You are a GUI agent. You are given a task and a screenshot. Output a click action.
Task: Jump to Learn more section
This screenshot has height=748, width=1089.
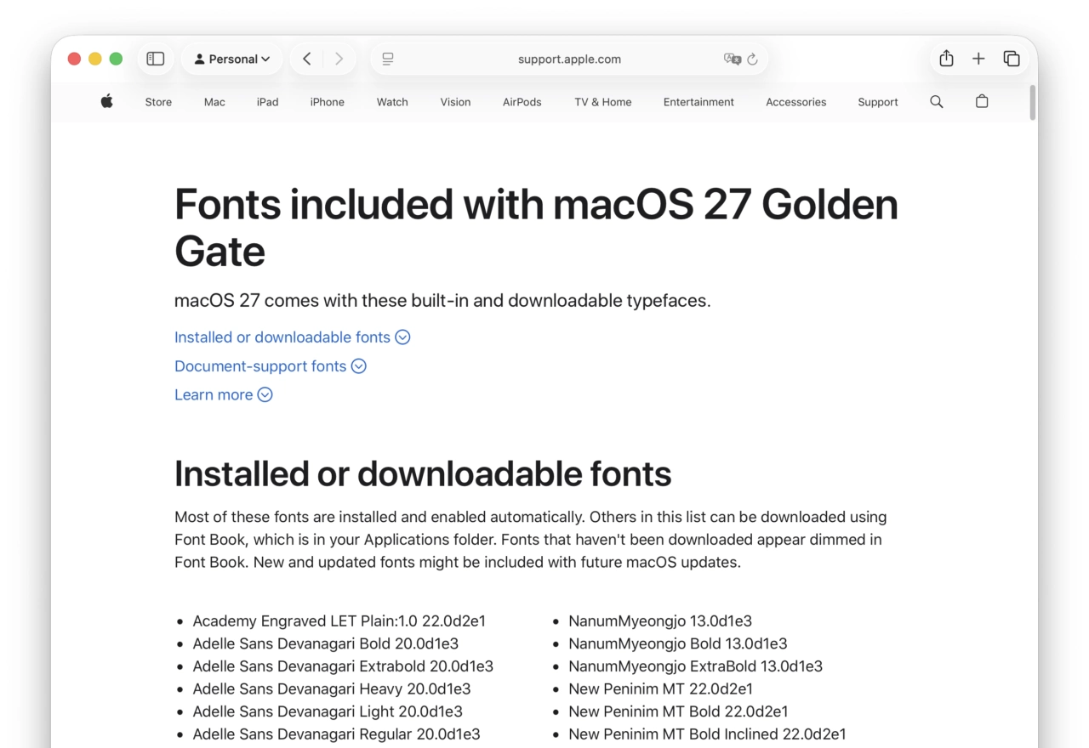pos(223,394)
